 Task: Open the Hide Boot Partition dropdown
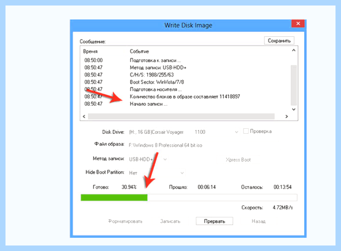coord(182,173)
